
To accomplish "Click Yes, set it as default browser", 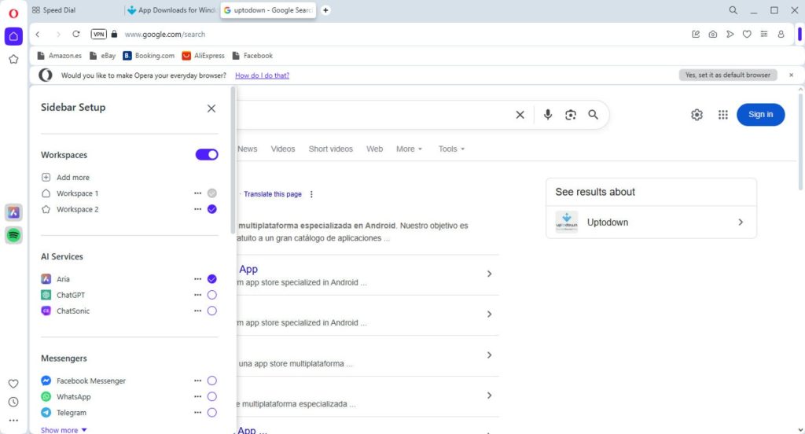I will pos(727,75).
